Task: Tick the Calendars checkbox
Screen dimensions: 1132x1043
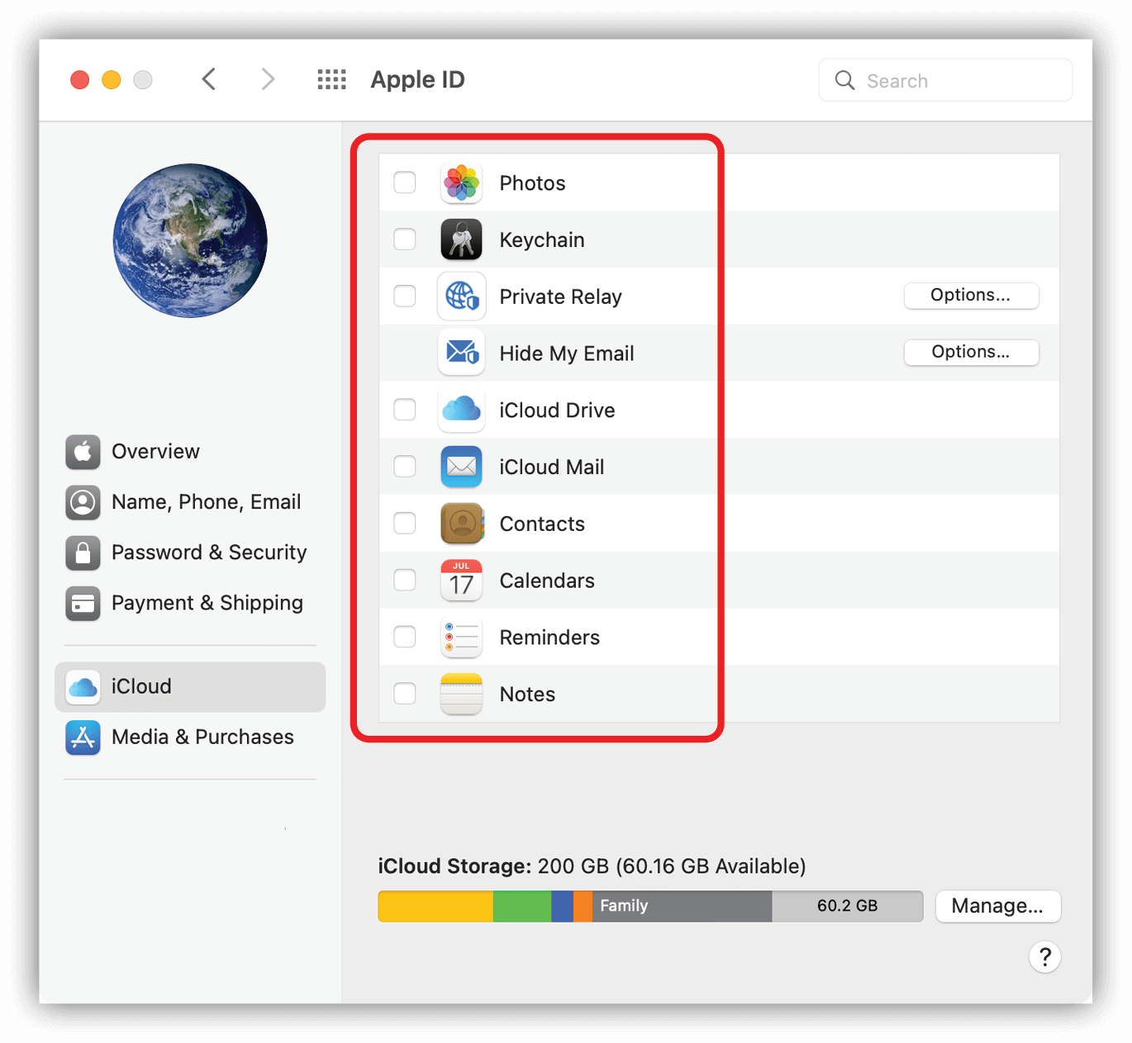Action: (x=405, y=581)
